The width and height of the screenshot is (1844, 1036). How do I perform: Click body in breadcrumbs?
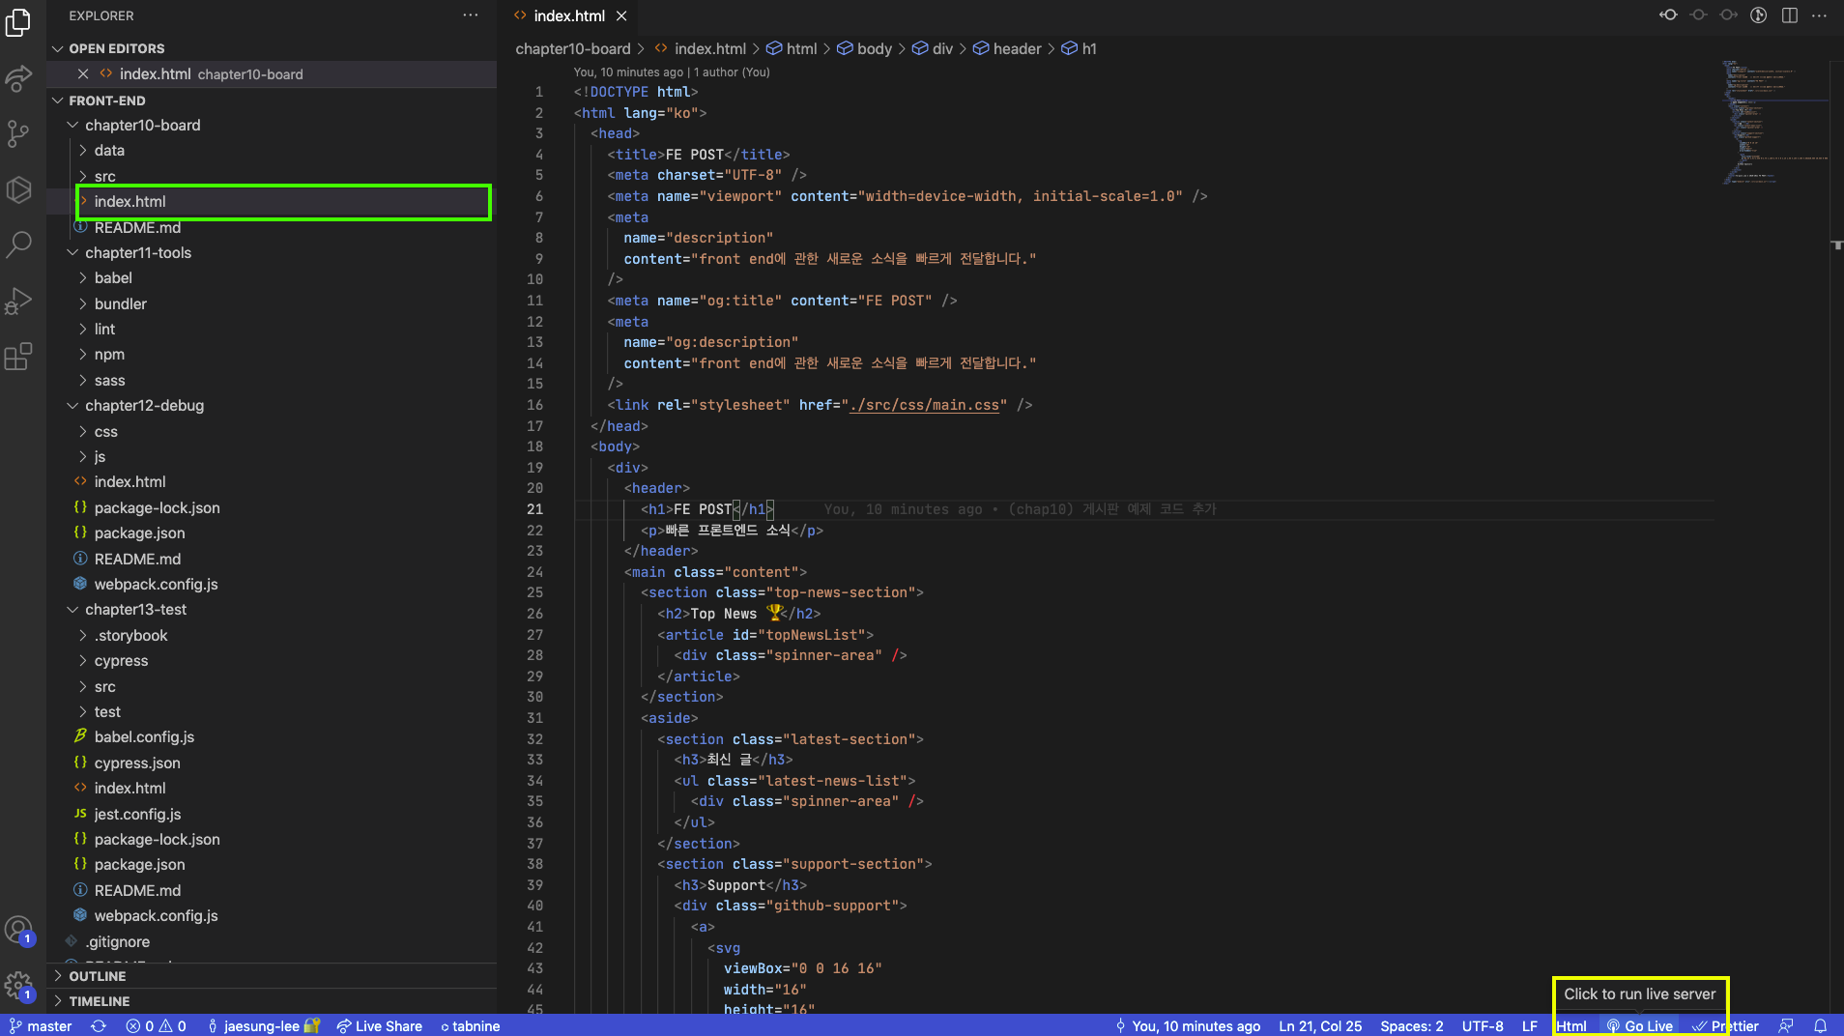click(x=865, y=48)
